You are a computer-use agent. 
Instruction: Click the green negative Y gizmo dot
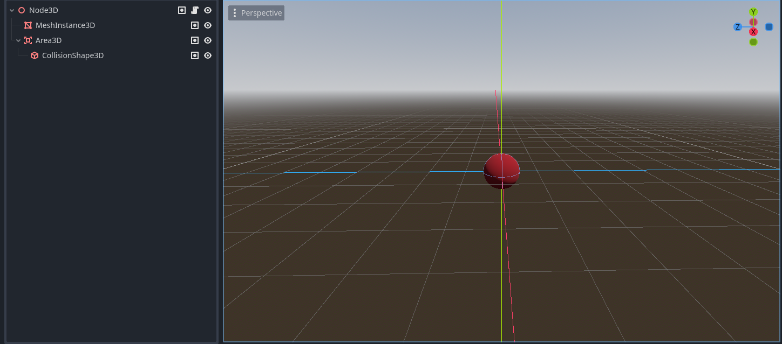coord(753,42)
